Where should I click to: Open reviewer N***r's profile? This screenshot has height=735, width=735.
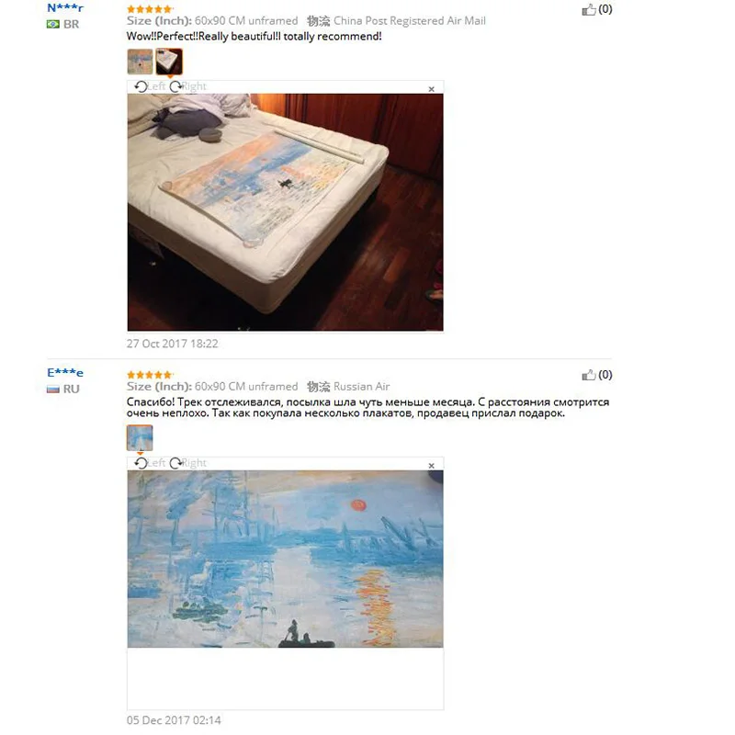(x=65, y=7)
